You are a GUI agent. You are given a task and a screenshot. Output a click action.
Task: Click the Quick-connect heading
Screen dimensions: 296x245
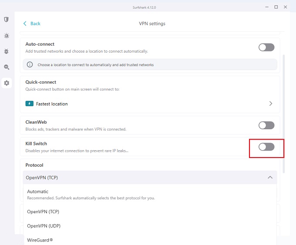pos(41,82)
